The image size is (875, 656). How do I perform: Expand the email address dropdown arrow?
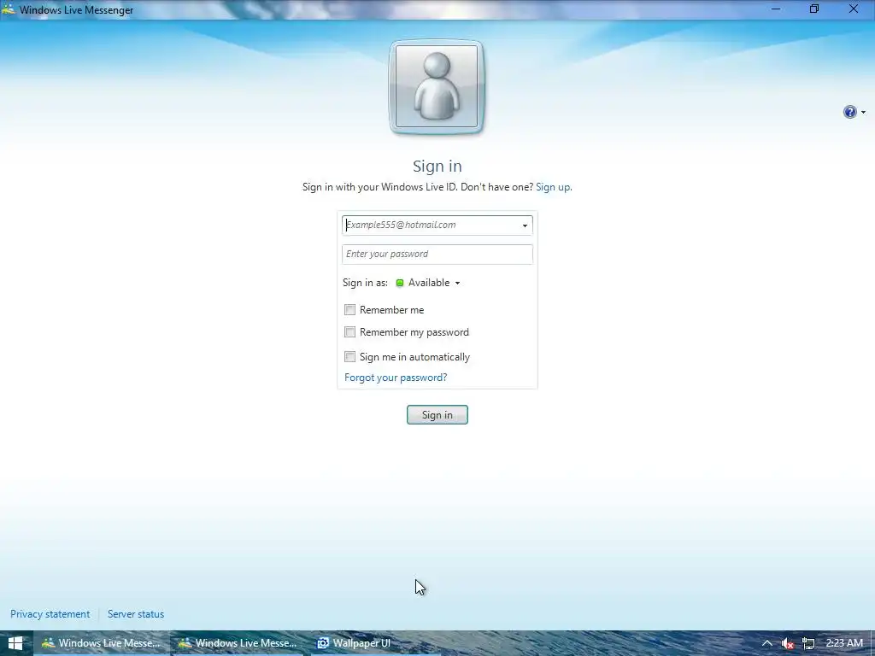pos(525,225)
